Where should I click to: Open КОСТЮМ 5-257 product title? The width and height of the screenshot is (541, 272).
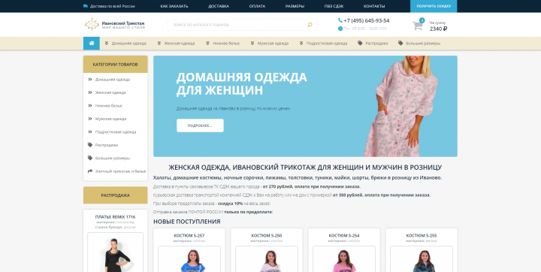[189, 236]
